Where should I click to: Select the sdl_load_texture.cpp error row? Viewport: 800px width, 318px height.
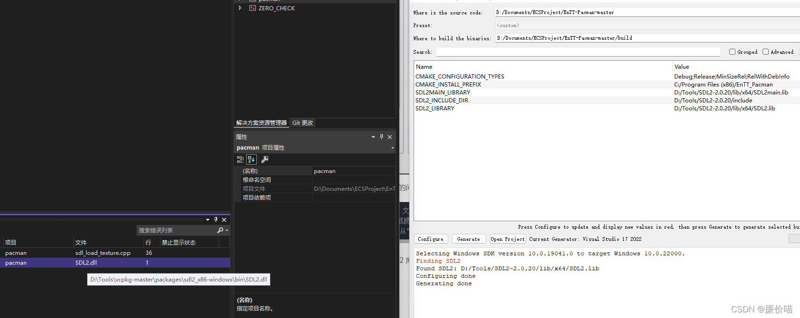[115, 253]
